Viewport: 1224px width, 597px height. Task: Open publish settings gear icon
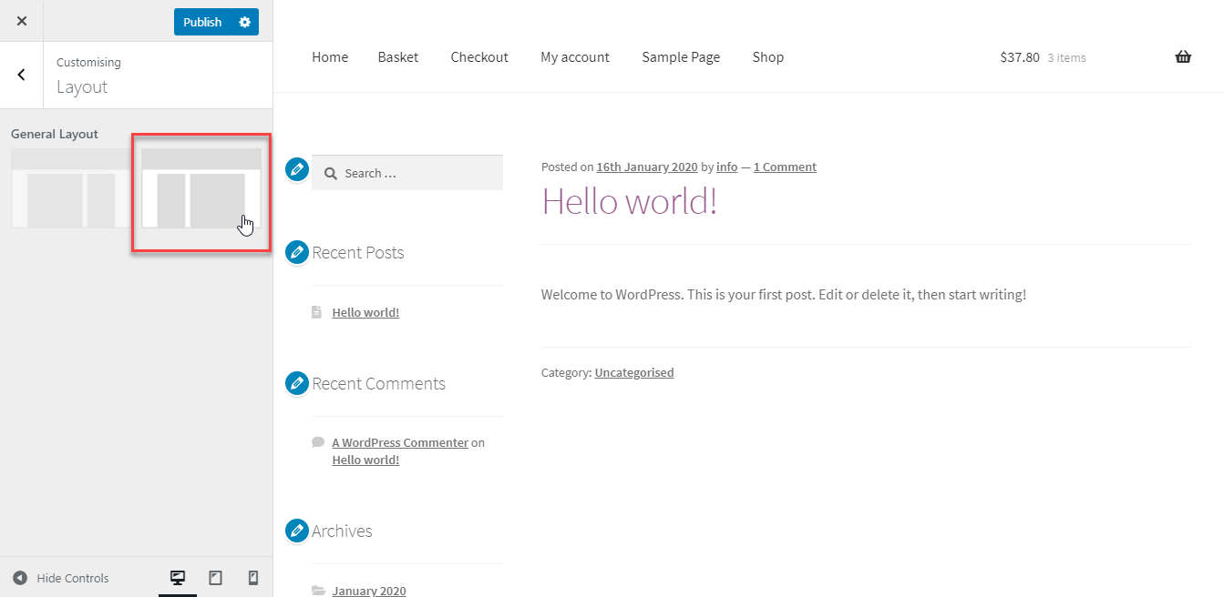[245, 22]
